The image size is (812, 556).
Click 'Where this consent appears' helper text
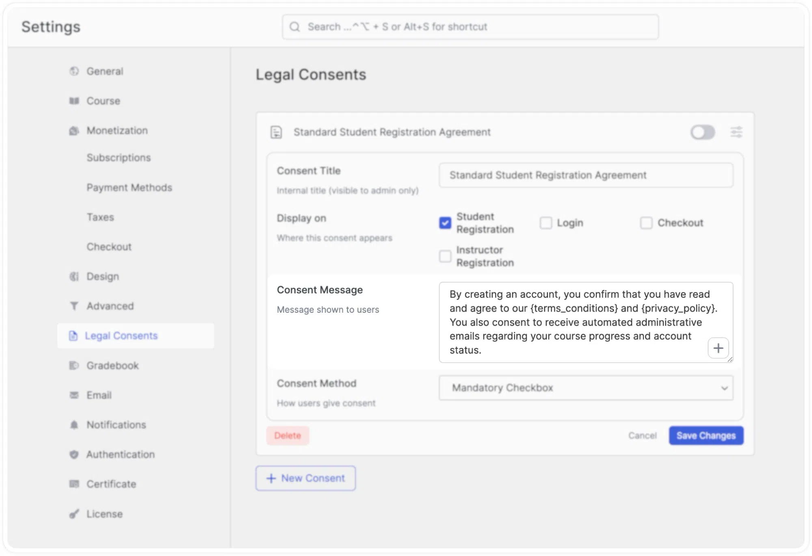click(335, 238)
